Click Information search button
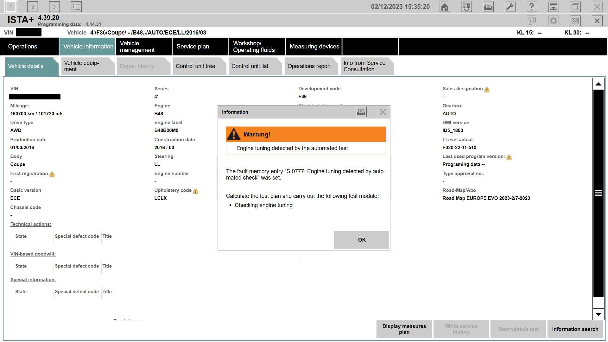 pyautogui.click(x=575, y=329)
